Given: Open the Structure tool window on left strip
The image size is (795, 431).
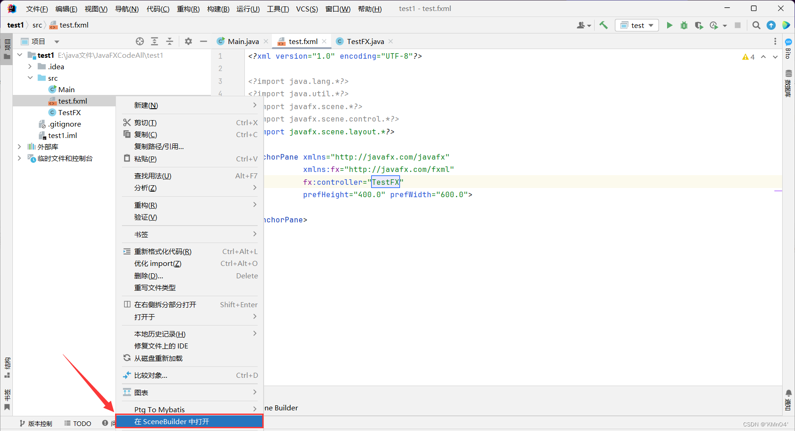Looking at the screenshot, I should pos(7,367).
